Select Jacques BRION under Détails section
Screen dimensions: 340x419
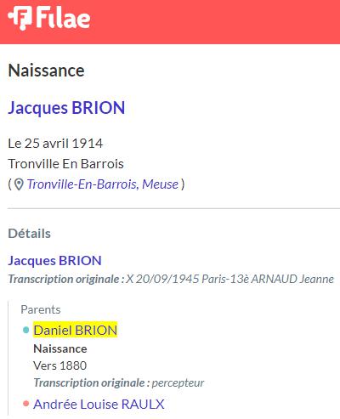pyautogui.click(x=54, y=261)
